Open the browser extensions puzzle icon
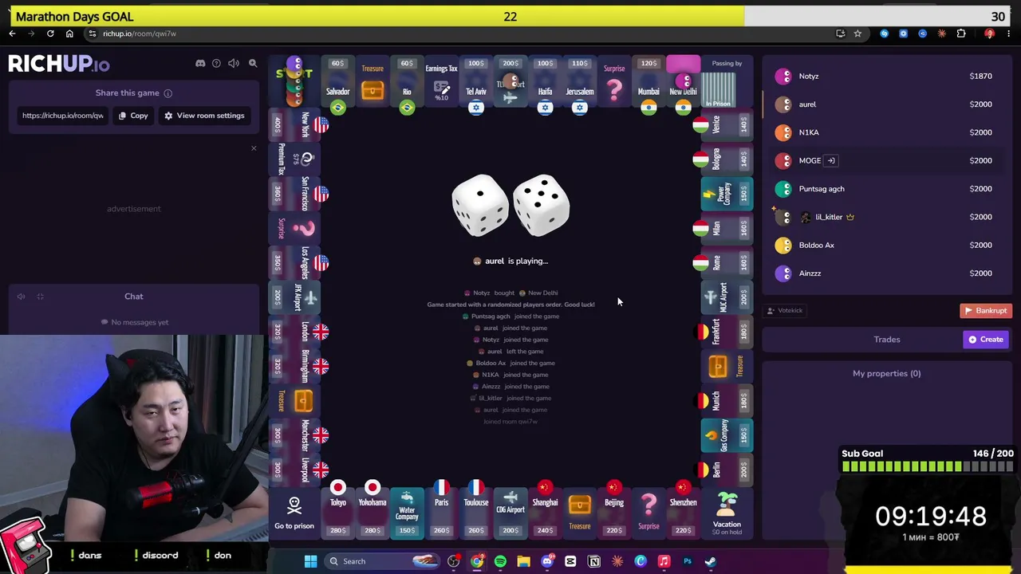The height and width of the screenshot is (574, 1021). click(x=961, y=33)
